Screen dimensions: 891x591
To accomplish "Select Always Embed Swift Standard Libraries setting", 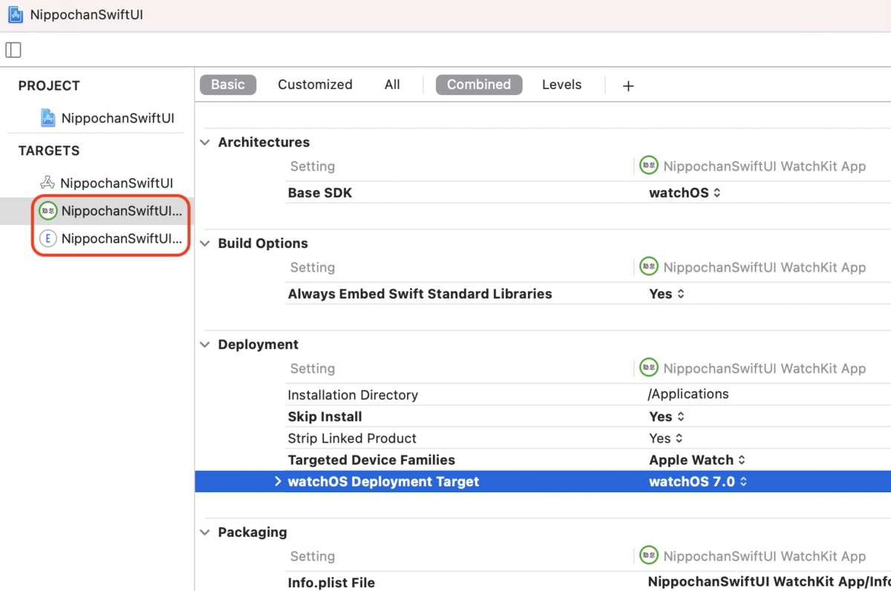I will pyautogui.click(x=420, y=293).
